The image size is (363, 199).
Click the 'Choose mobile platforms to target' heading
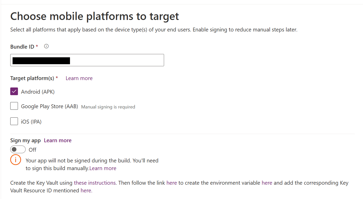(95, 16)
